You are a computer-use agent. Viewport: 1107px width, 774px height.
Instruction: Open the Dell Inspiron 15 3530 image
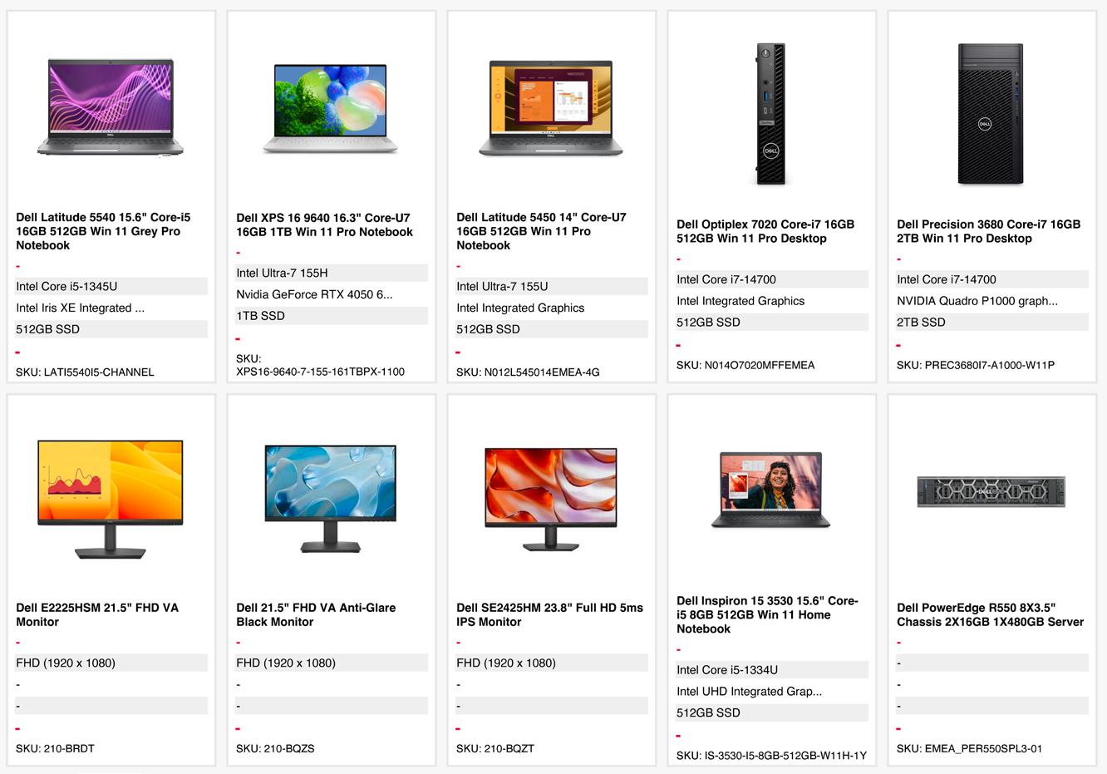pos(771,491)
